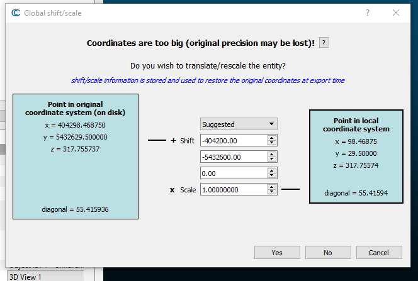Screen dimensions: 418x281
Task: Decrement the Z shift spinner down arrow
Action: click(272, 176)
